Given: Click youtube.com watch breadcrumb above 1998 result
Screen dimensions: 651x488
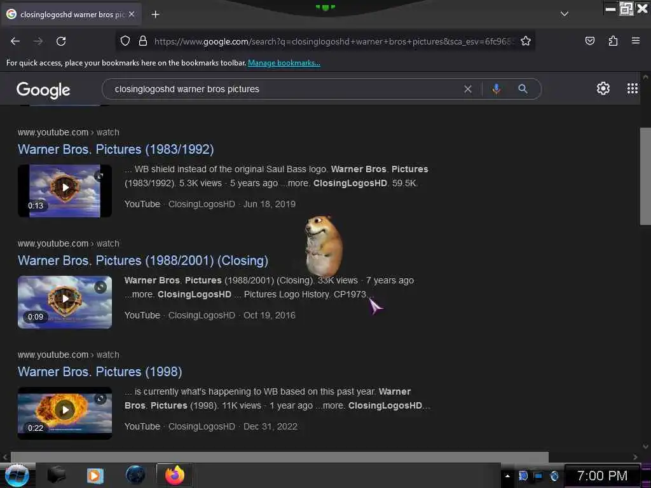Looking at the screenshot, I should click(68, 355).
